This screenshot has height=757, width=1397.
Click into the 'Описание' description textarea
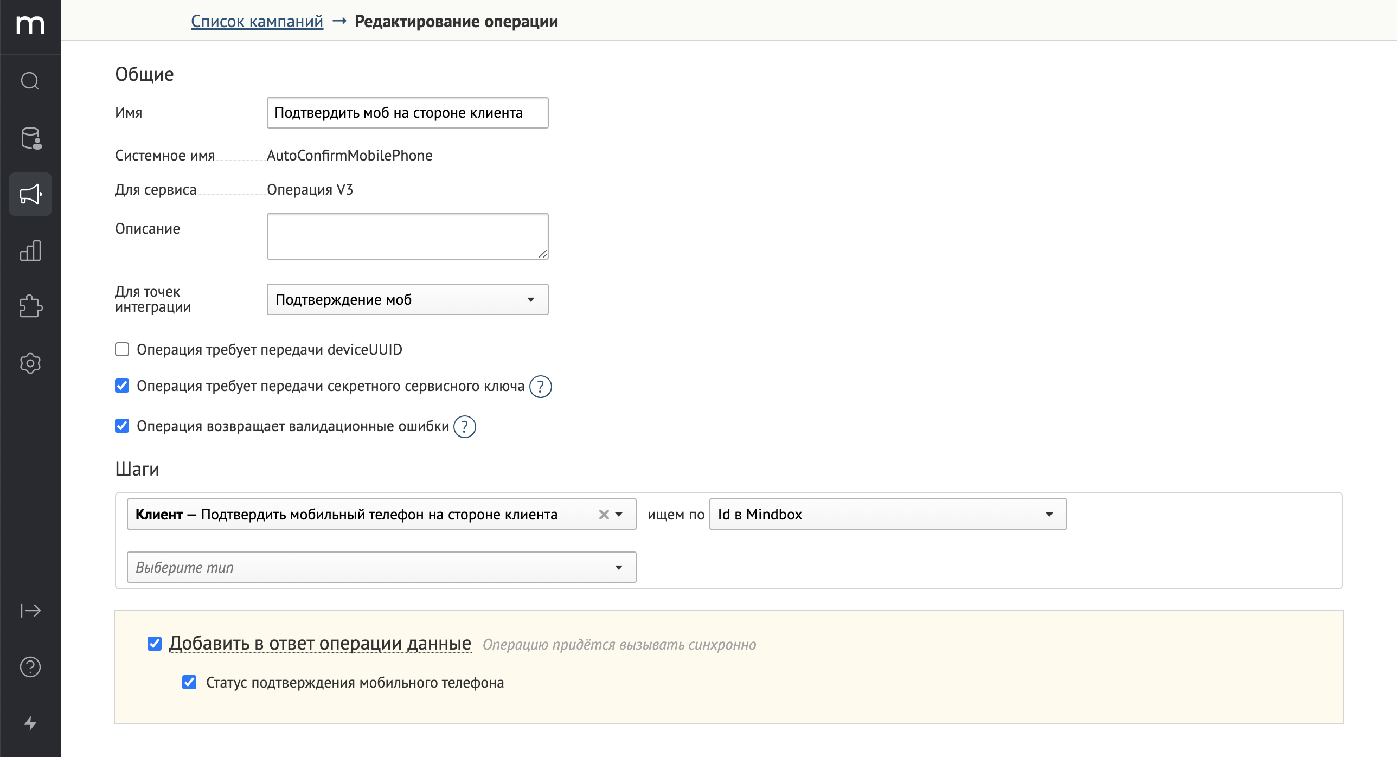click(x=407, y=236)
